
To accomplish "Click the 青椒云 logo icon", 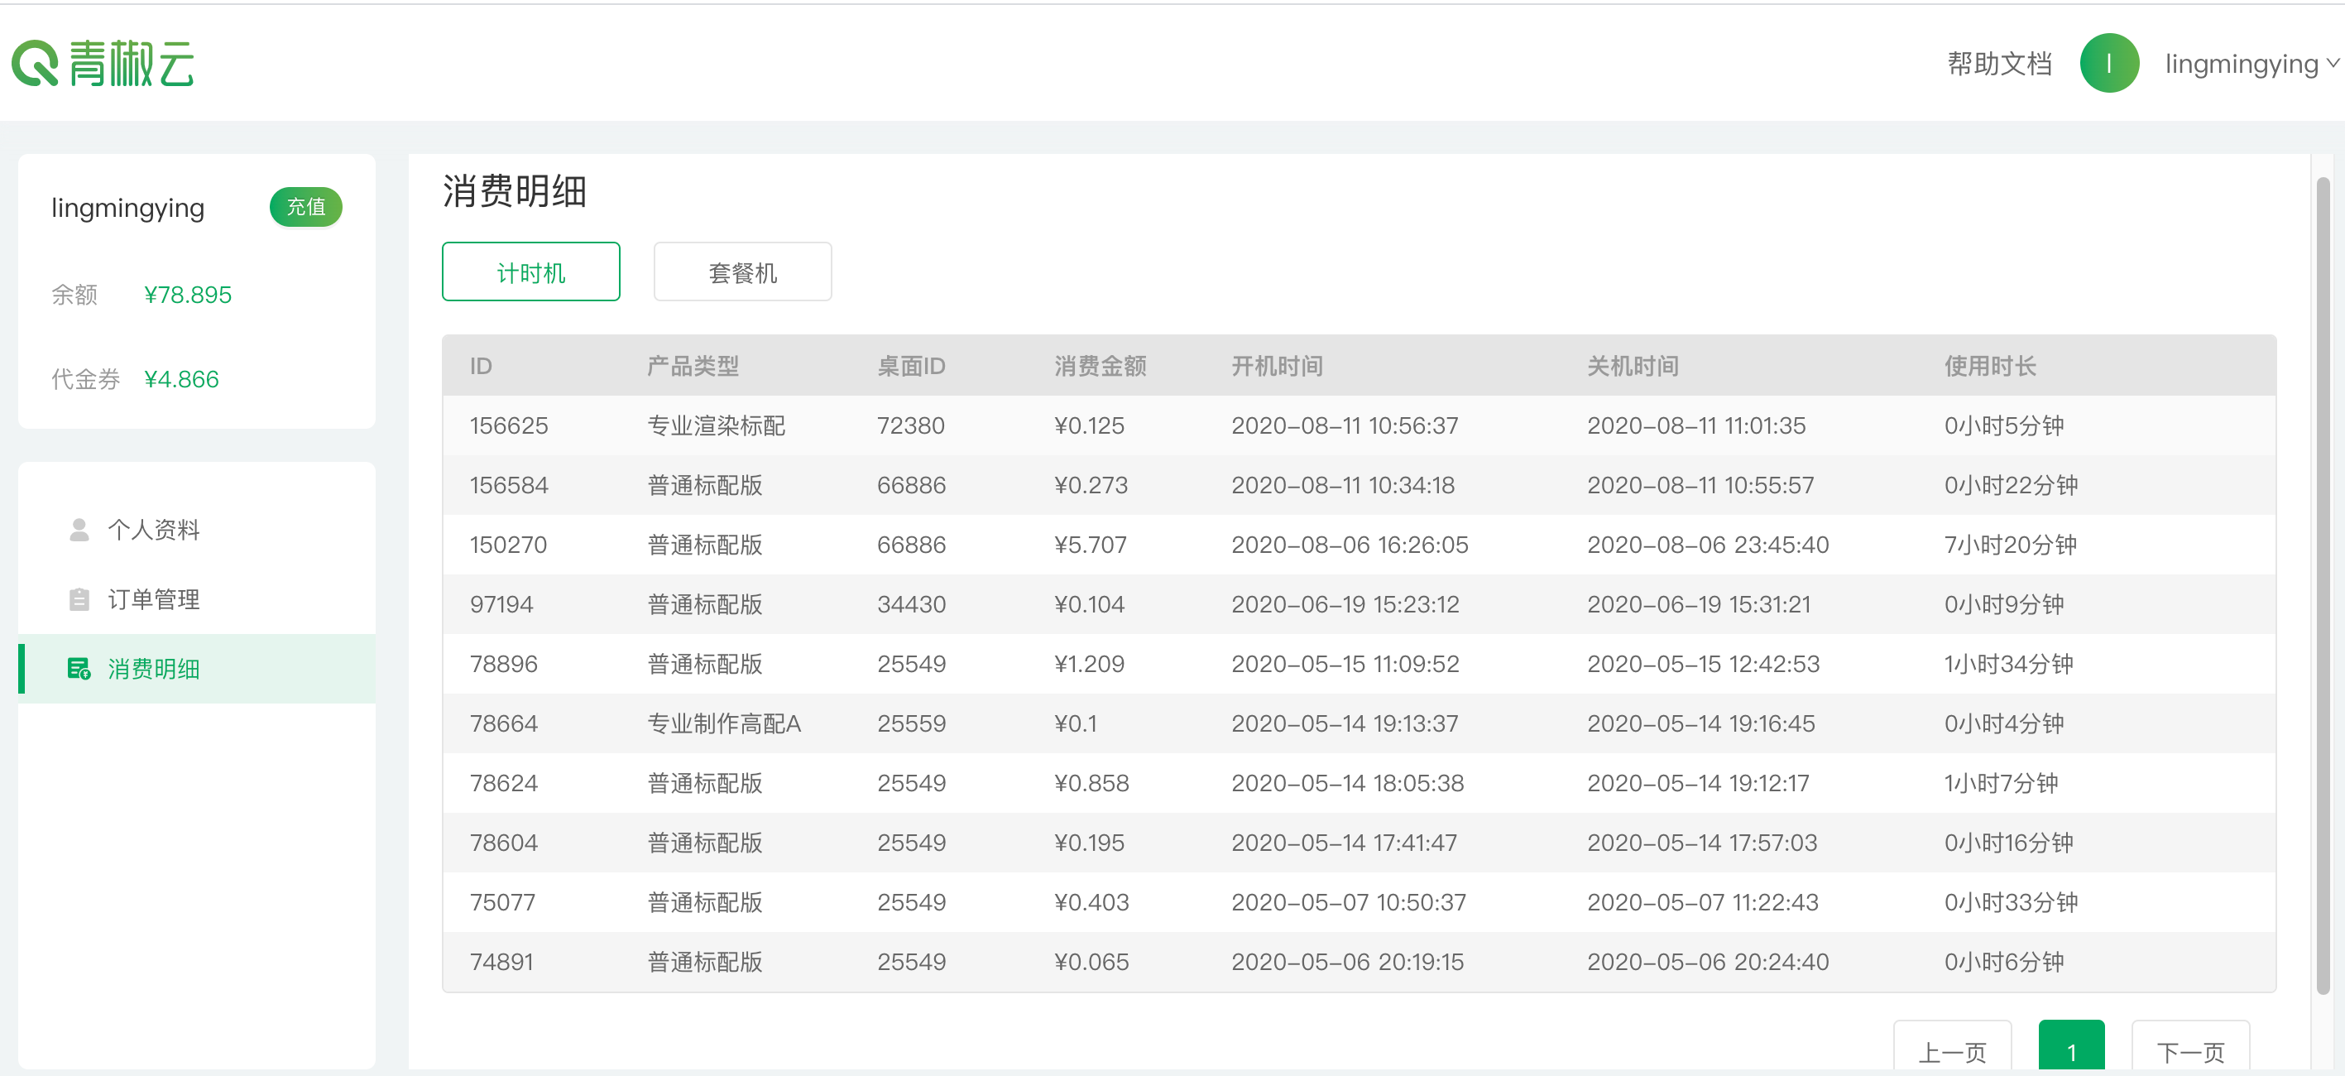I will (x=35, y=64).
